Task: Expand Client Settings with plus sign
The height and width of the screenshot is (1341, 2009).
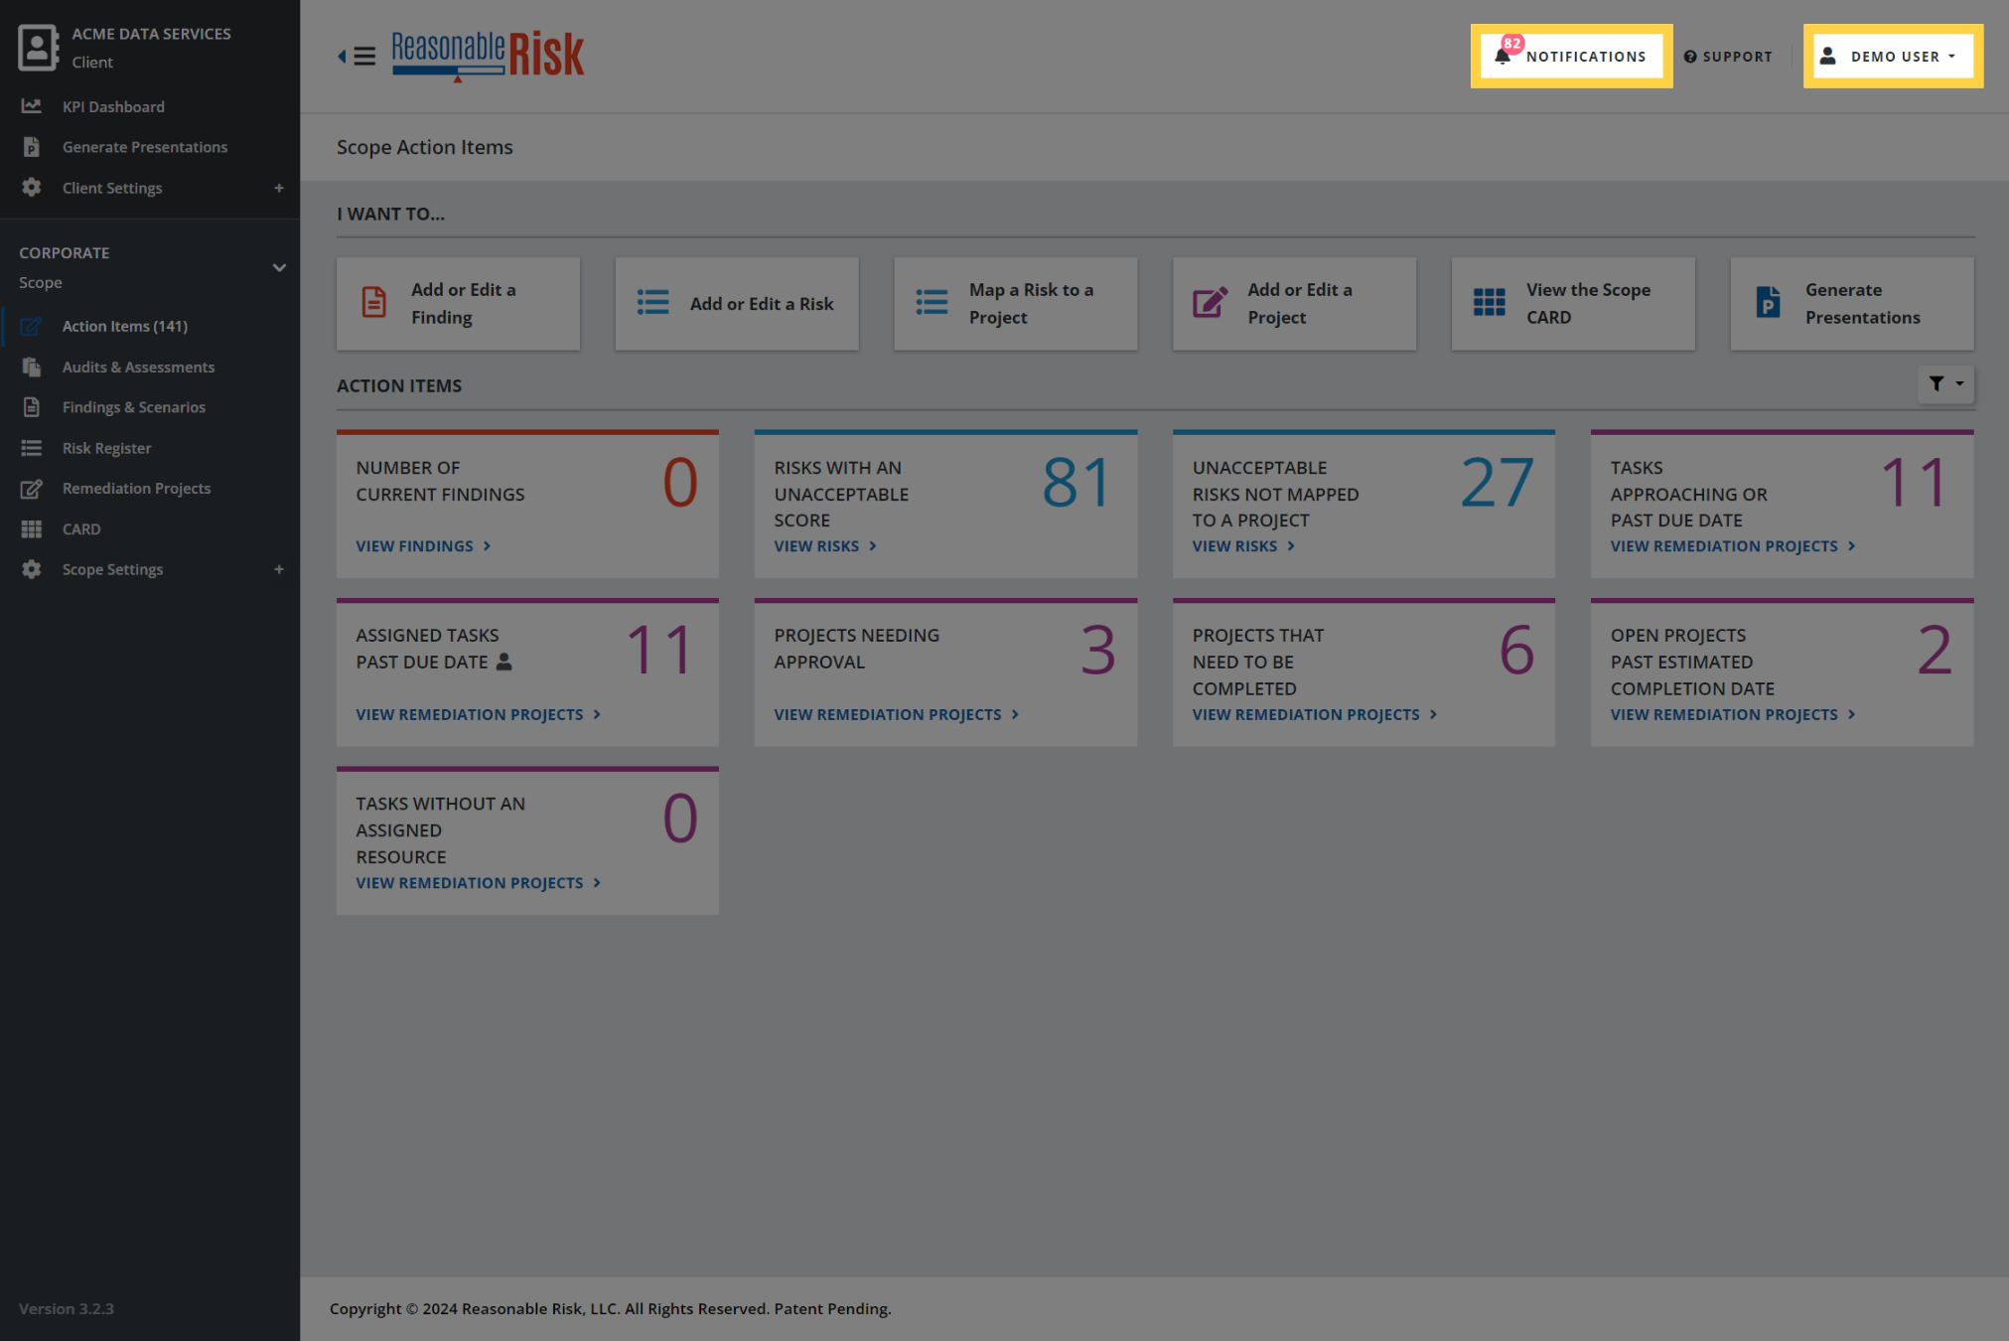Action: point(279,188)
